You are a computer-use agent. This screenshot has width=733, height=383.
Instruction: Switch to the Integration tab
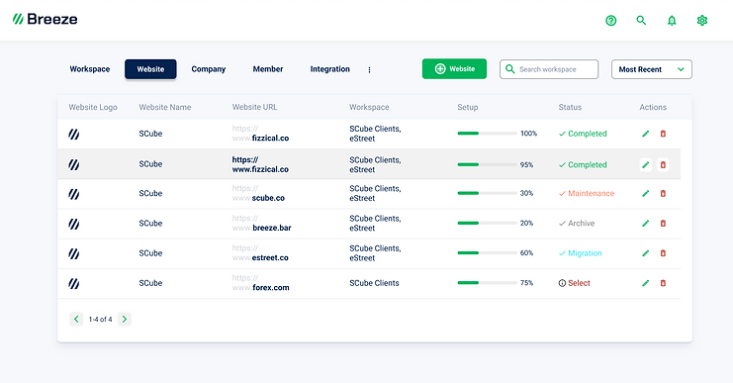pos(330,69)
